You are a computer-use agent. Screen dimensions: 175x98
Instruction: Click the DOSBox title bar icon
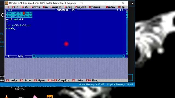point(7,3)
